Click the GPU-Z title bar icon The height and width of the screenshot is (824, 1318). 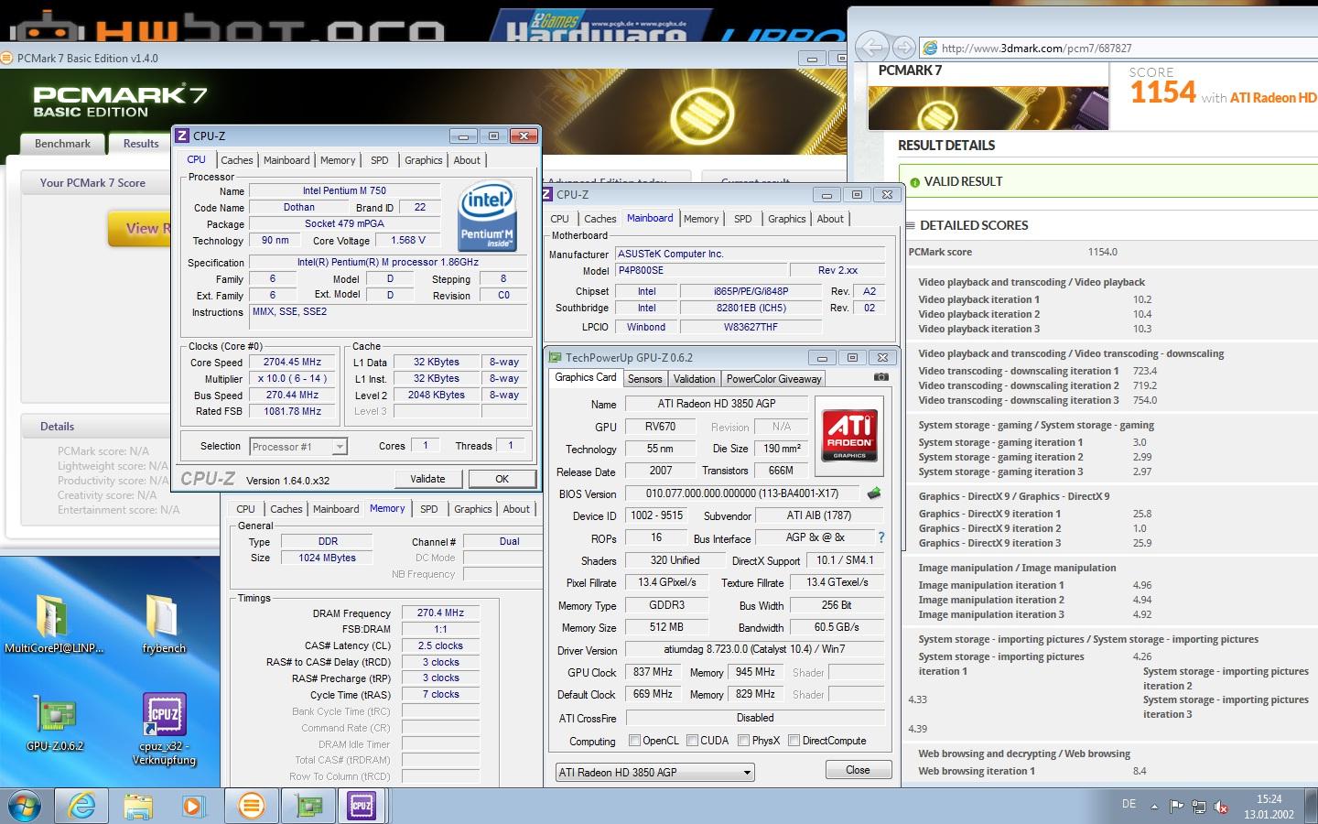554,357
